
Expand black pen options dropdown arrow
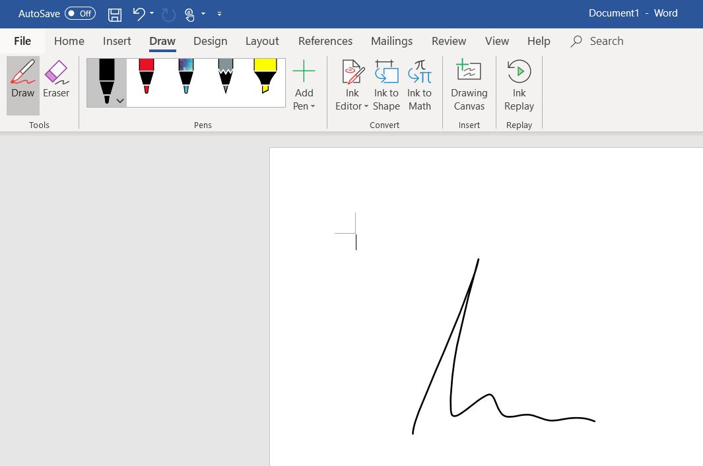tap(119, 101)
